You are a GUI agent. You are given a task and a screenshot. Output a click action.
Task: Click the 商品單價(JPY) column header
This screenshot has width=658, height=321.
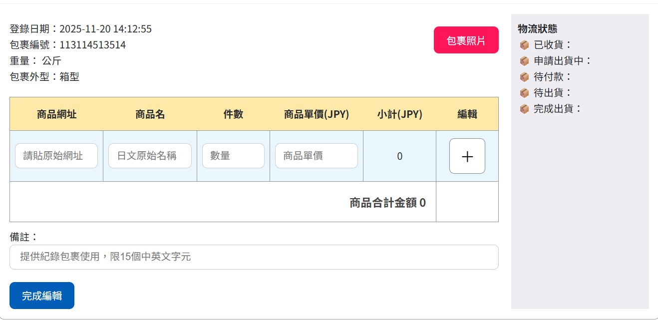point(316,114)
